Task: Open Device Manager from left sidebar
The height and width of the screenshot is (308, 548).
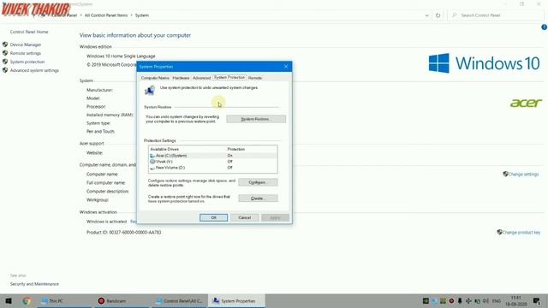Action: click(x=26, y=44)
